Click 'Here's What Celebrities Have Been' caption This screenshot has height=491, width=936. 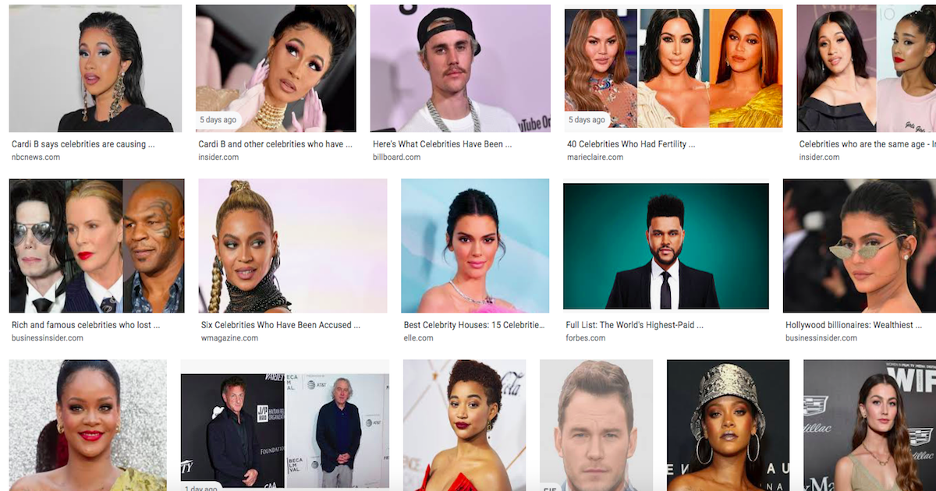[x=442, y=144]
